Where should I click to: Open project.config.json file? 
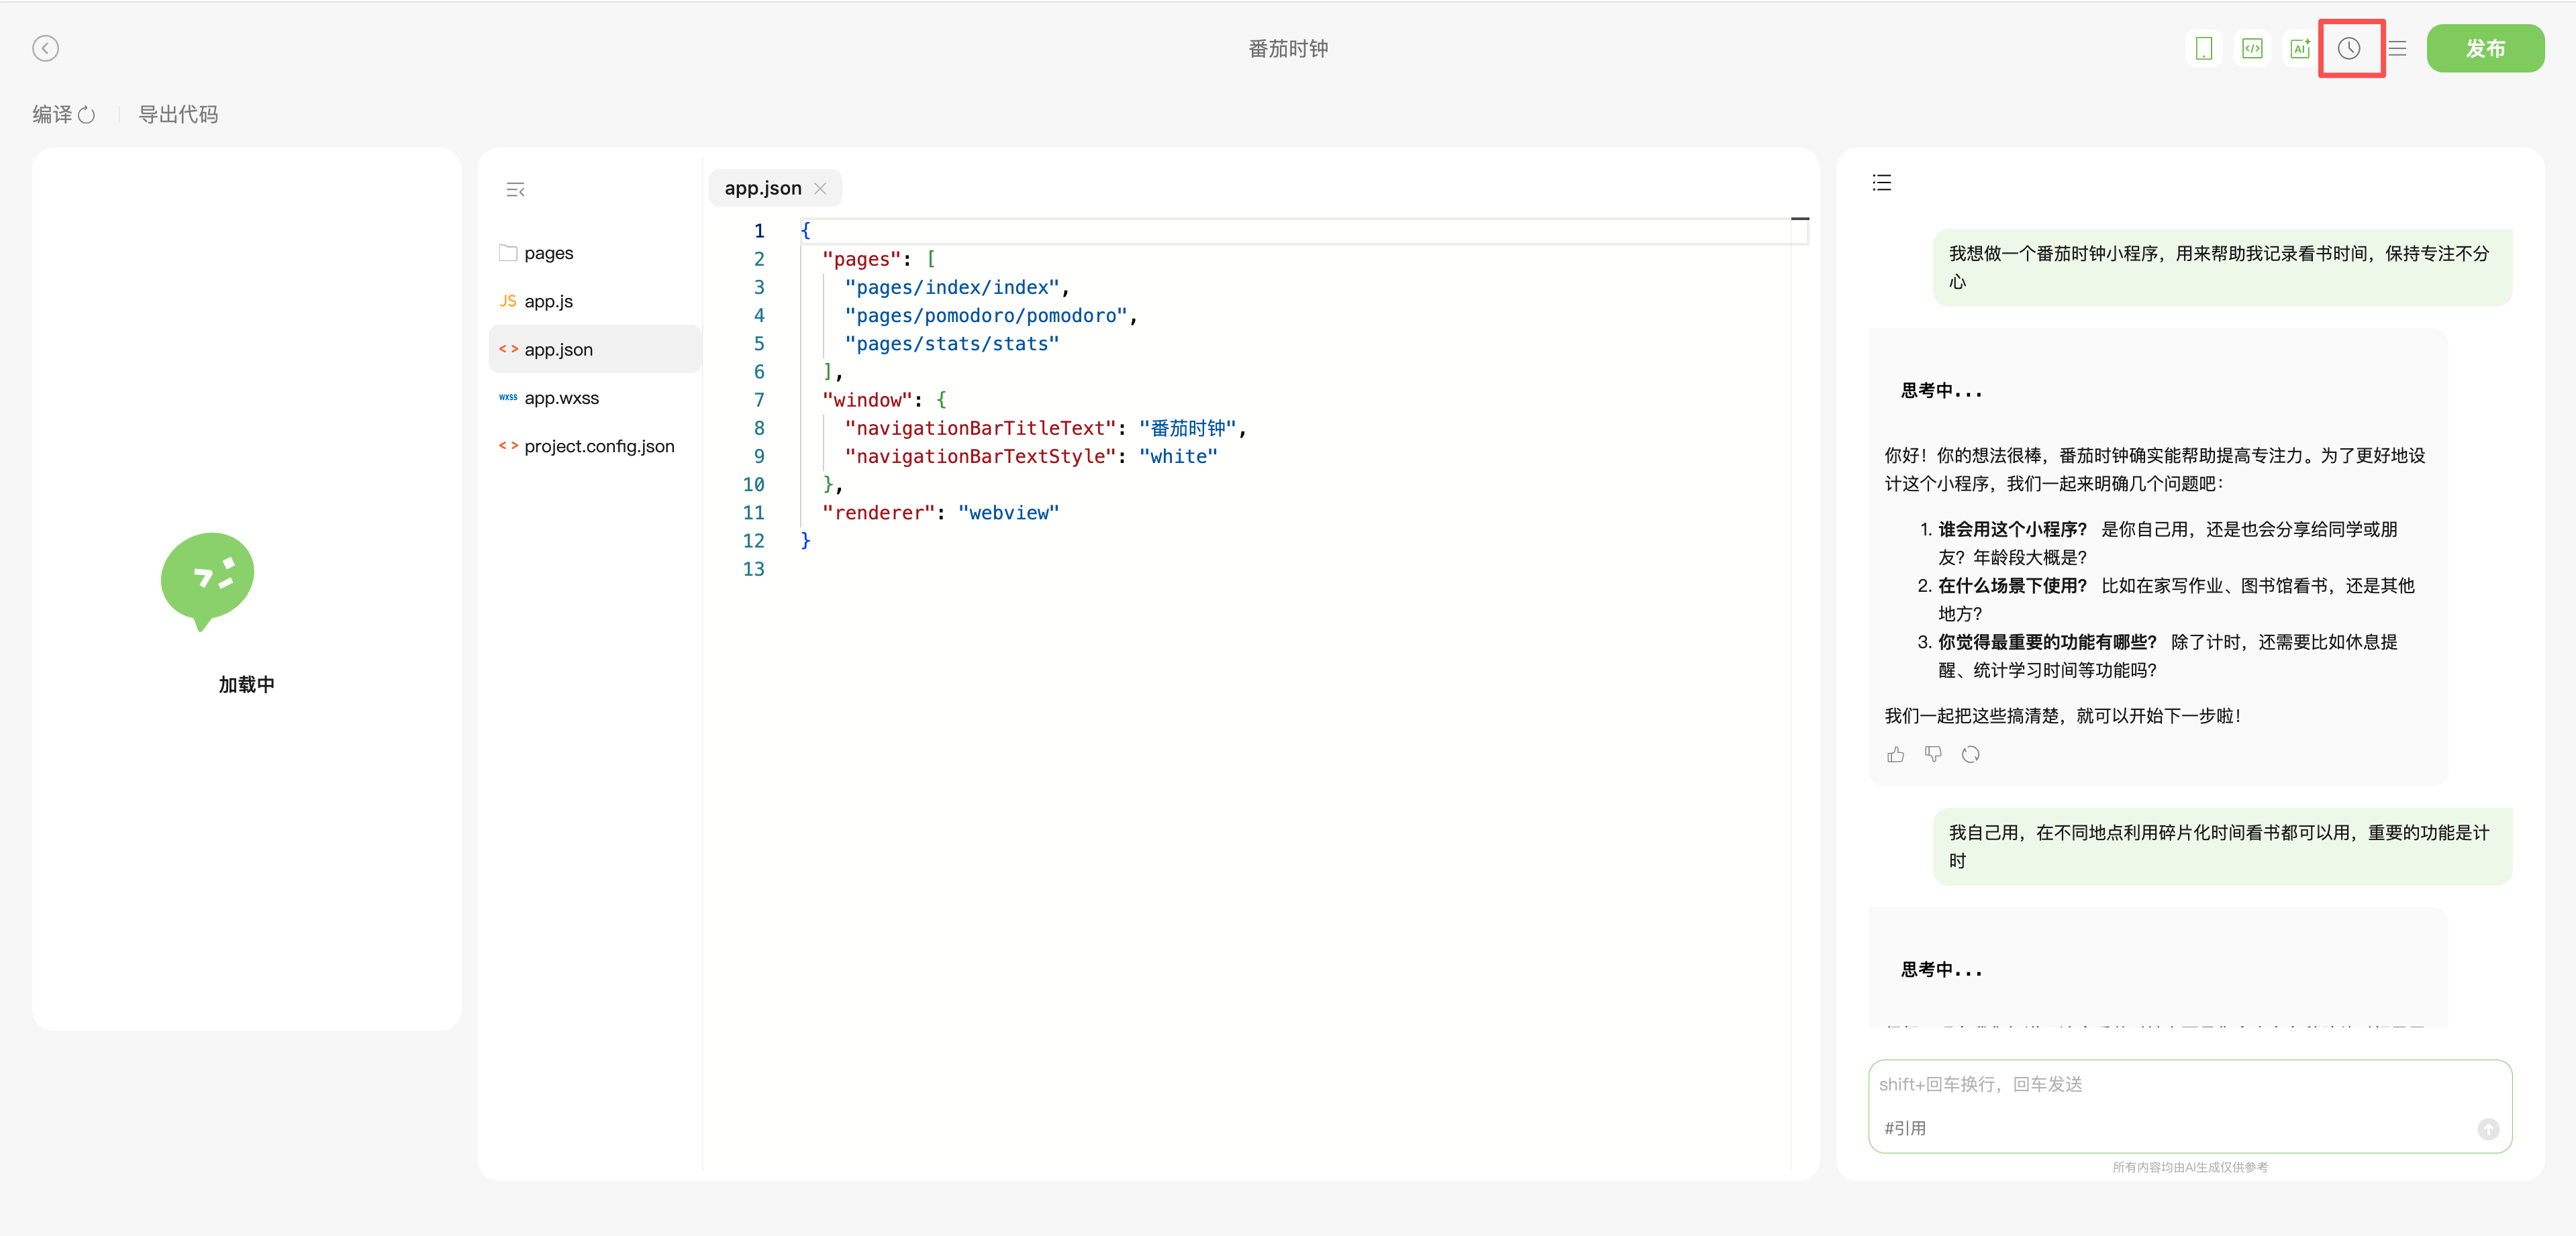(x=598, y=446)
